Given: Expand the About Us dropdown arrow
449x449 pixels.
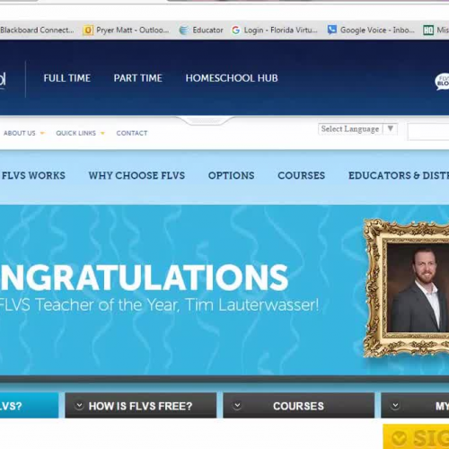Looking at the screenshot, I should (42, 133).
